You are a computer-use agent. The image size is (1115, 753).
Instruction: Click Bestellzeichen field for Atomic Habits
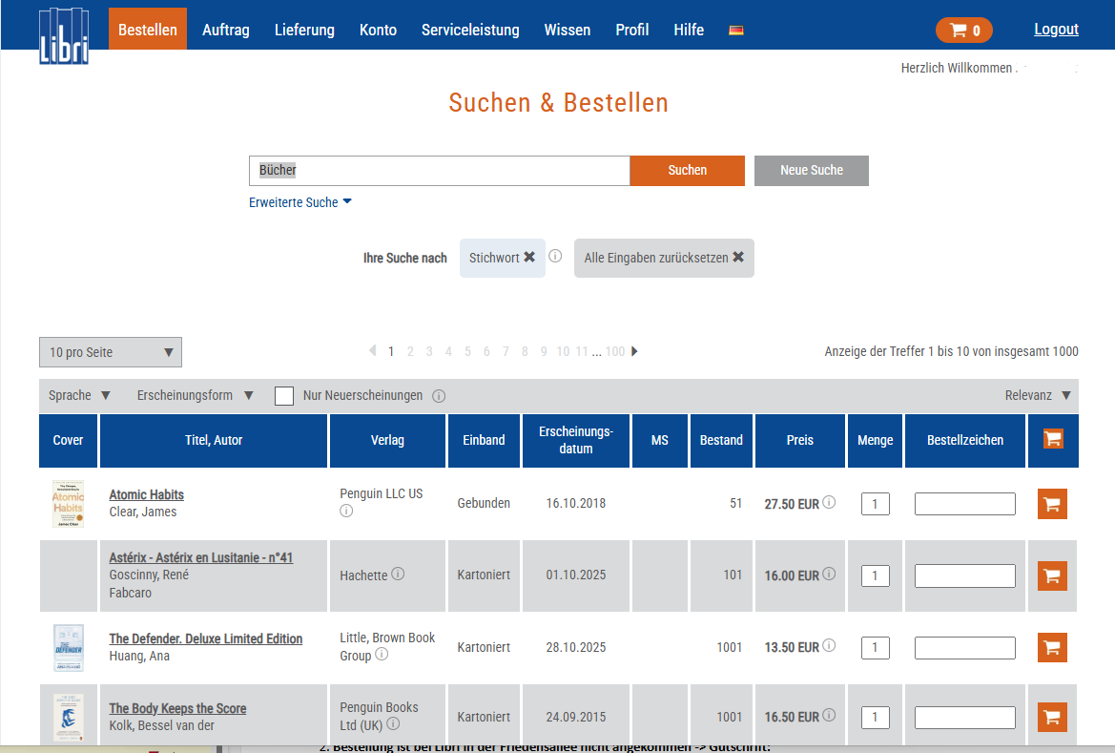click(965, 504)
